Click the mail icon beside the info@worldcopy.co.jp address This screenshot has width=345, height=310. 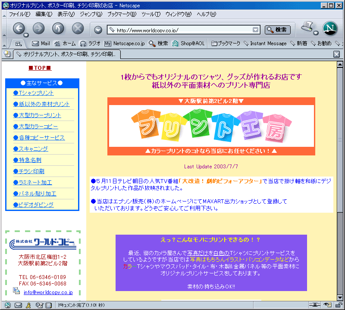click(16, 291)
